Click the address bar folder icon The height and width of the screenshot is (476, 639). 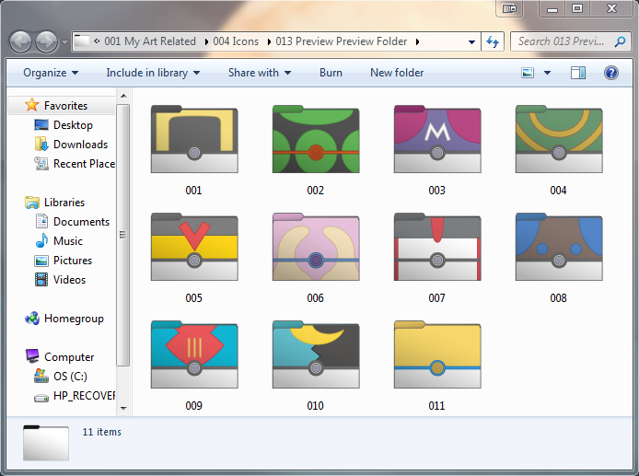point(82,41)
